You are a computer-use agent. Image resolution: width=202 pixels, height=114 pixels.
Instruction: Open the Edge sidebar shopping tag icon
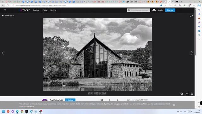(x=199, y=14)
